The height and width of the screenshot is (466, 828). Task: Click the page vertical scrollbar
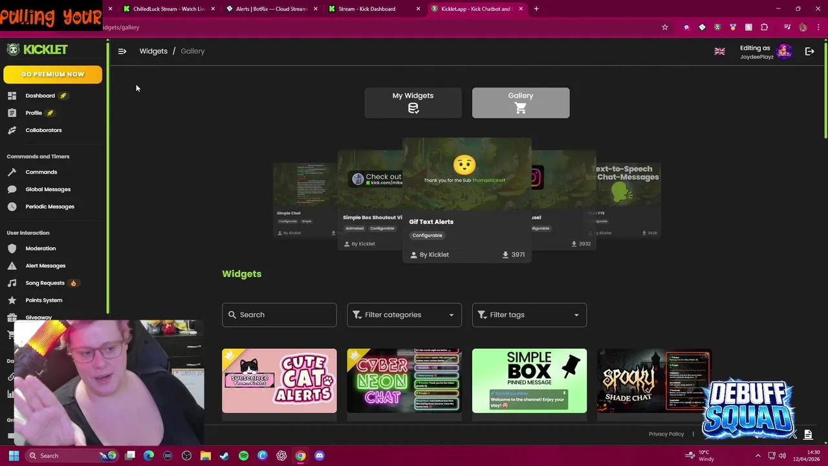[x=825, y=91]
